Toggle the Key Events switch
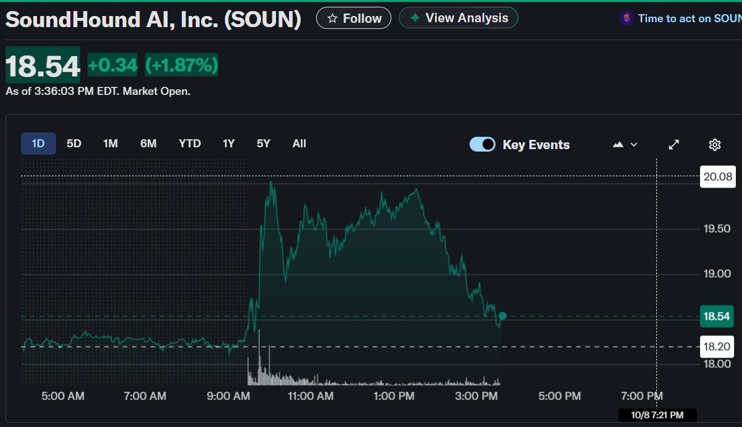This screenshot has height=427, width=742. click(483, 145)
